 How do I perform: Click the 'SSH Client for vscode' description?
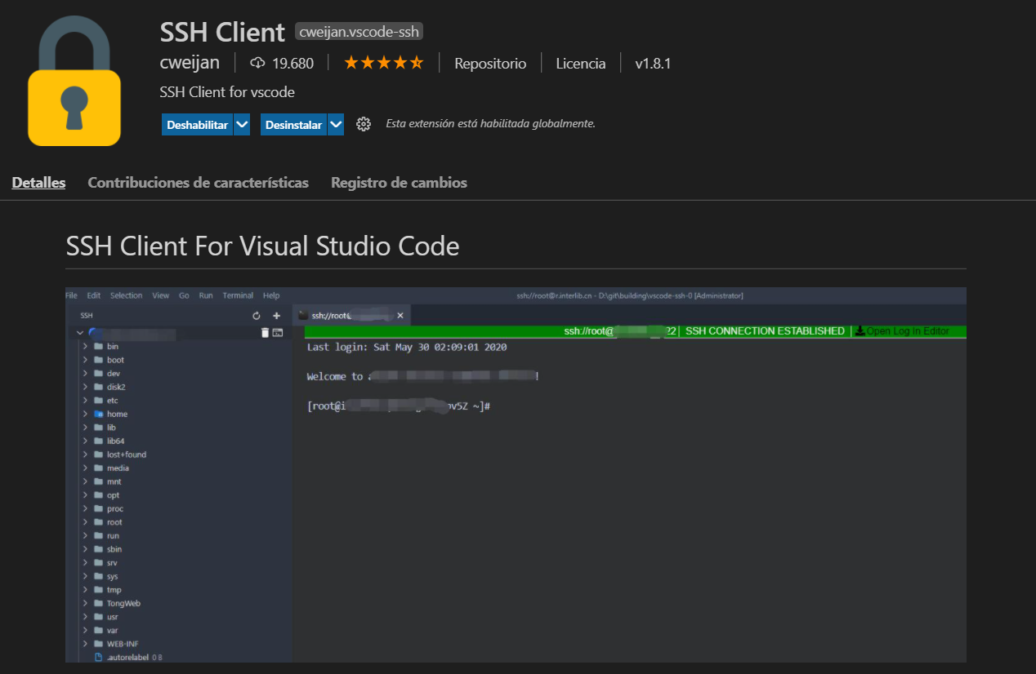tap(227, 92)
